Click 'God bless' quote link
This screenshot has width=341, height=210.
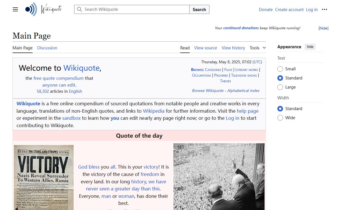tap(89, 167)
